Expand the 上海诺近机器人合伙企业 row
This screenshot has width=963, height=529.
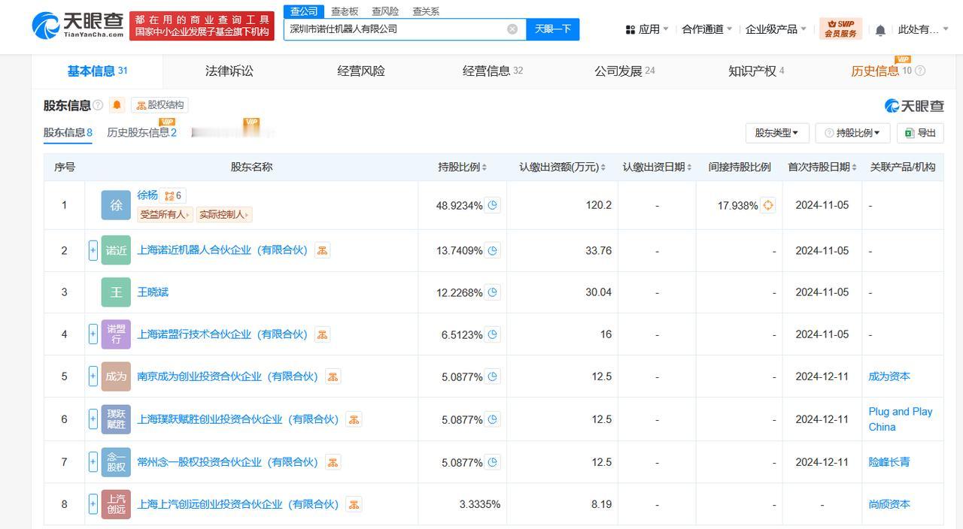[x=93, y=250]
